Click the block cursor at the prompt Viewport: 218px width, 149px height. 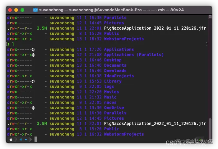point(36,139)
